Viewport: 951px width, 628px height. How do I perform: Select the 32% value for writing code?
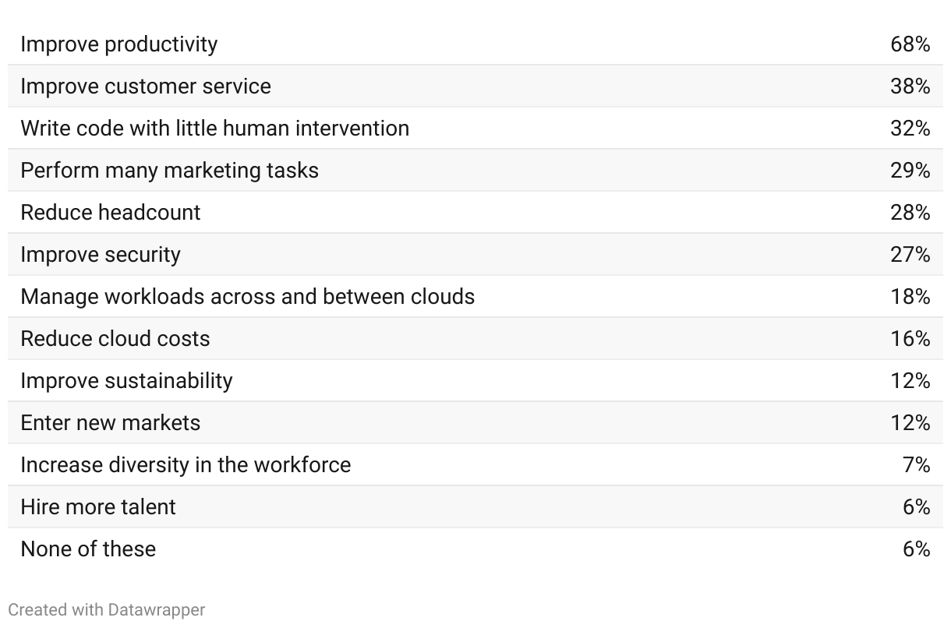pyautogui.click(x=910, y=129)
